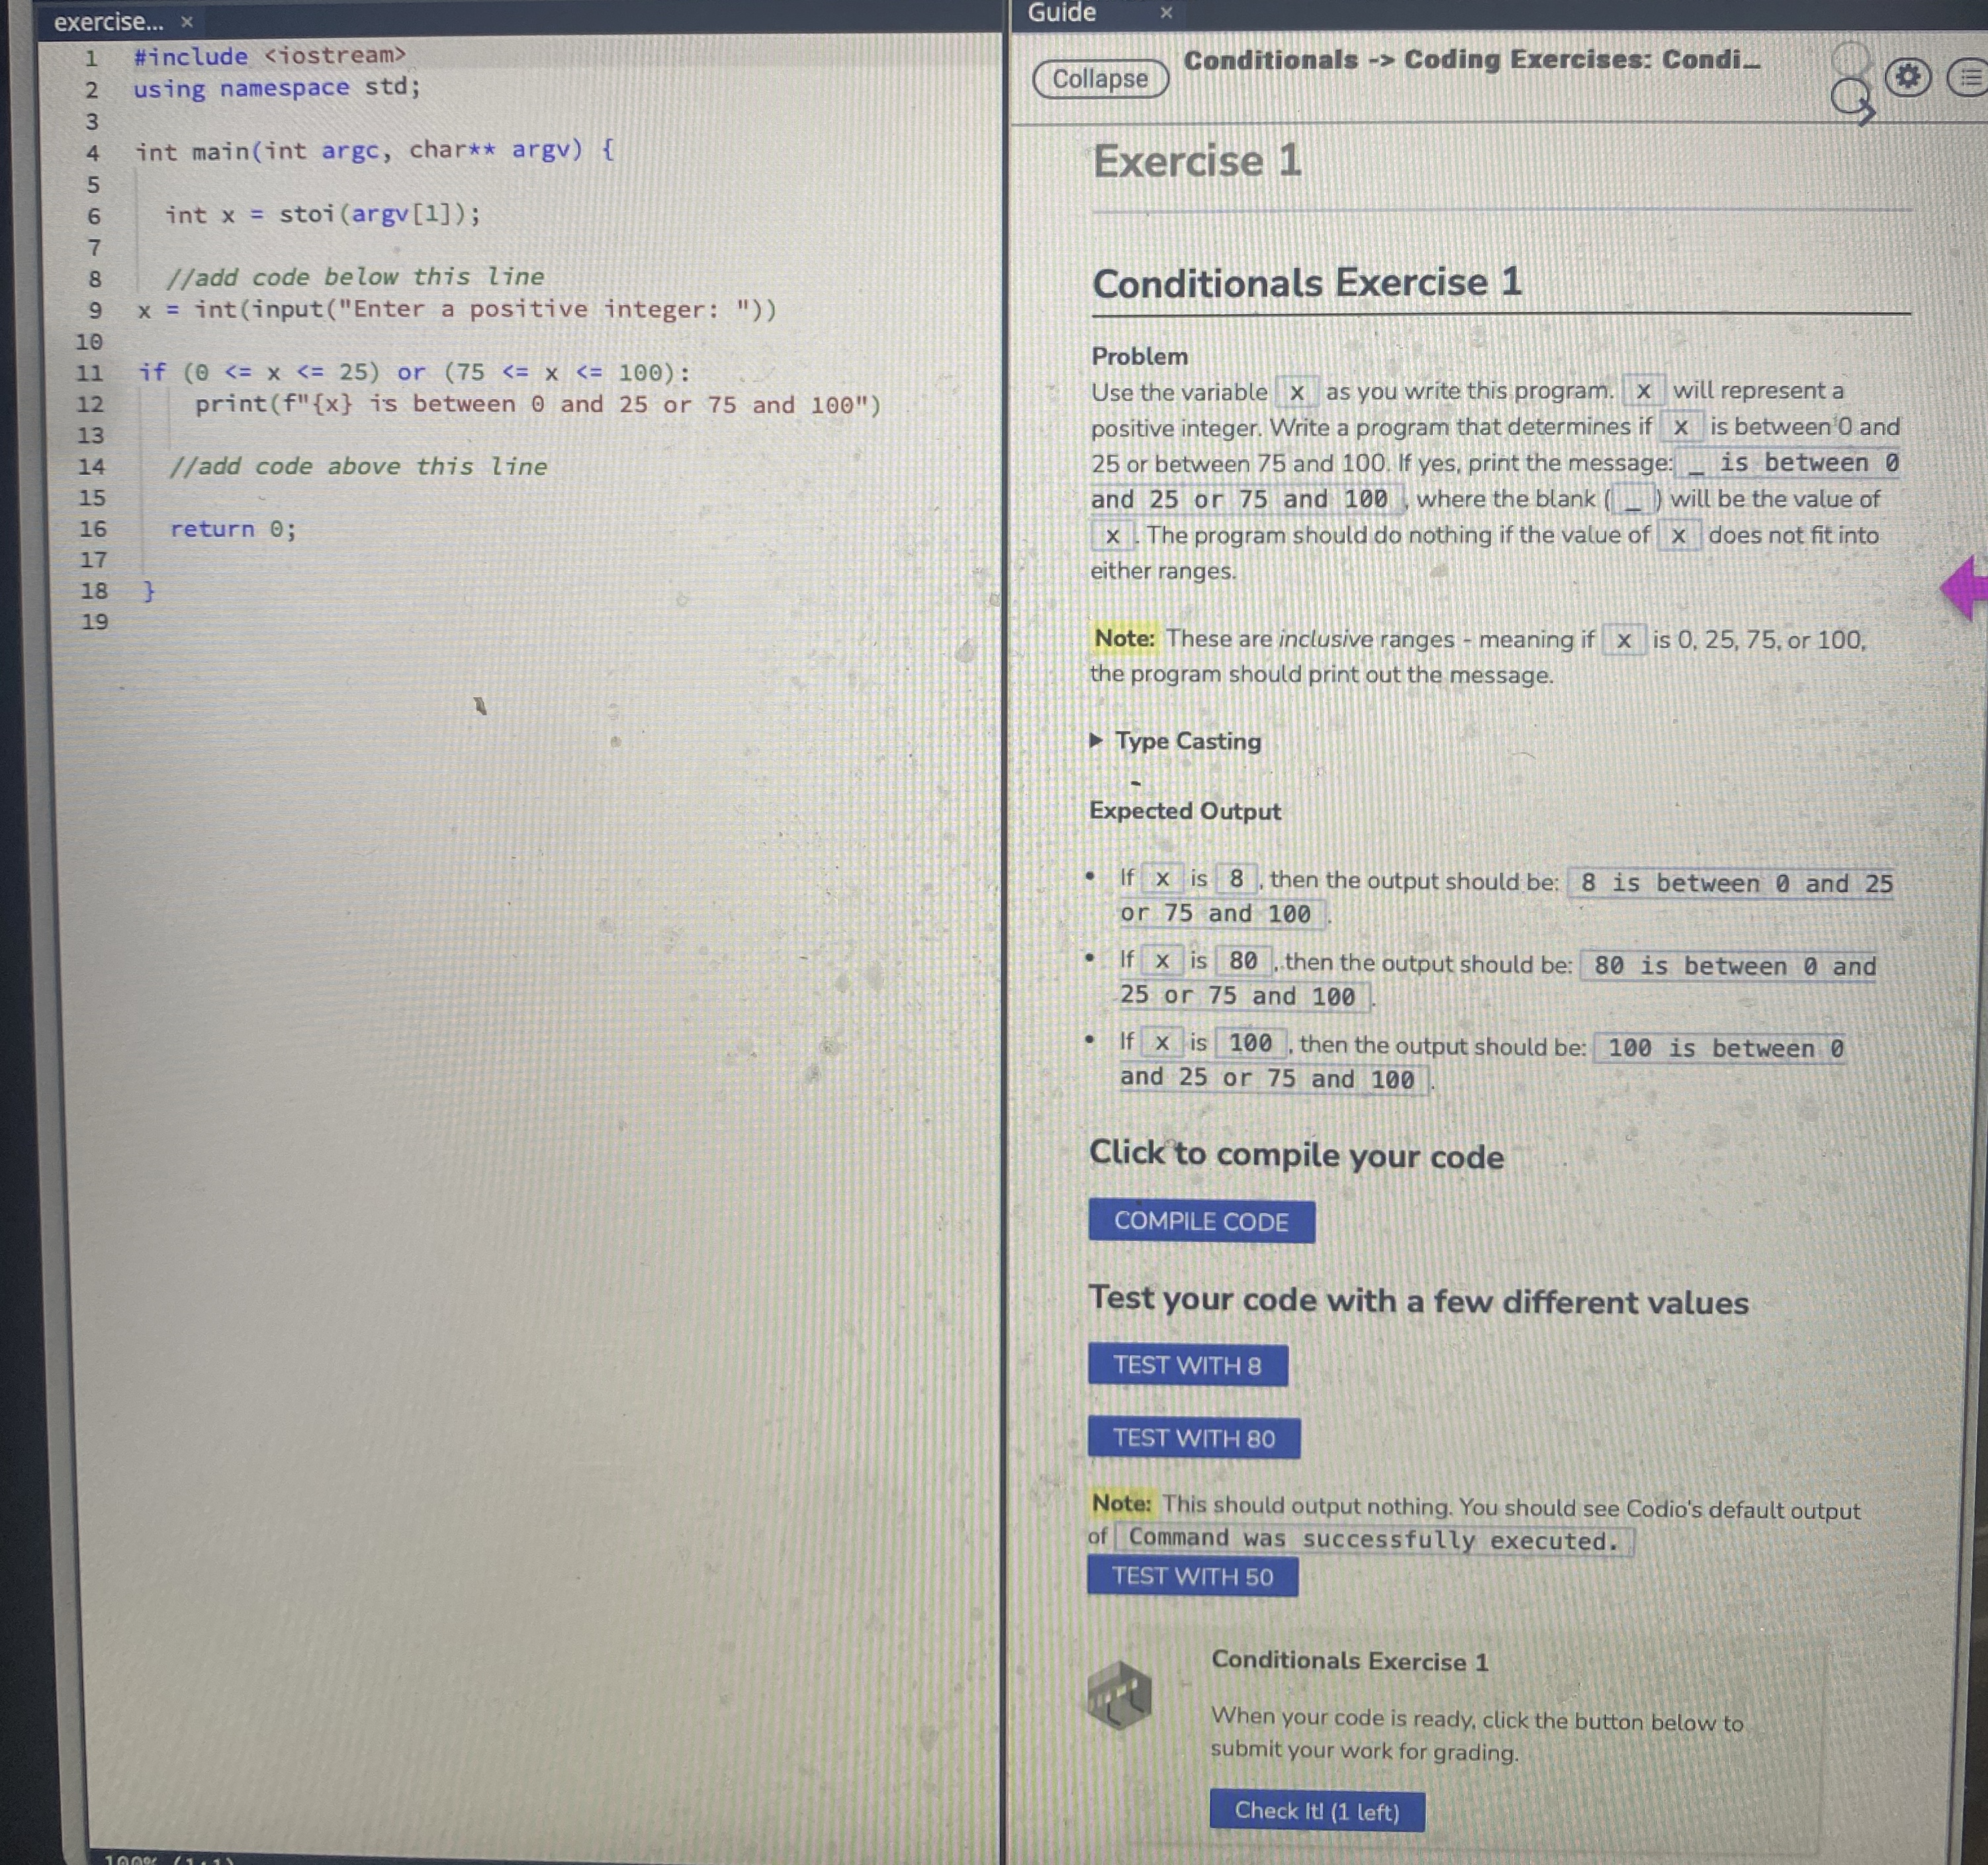Switch to the exercise file tab
This screenshot has width=1988, height=1865.
point(107,21)
